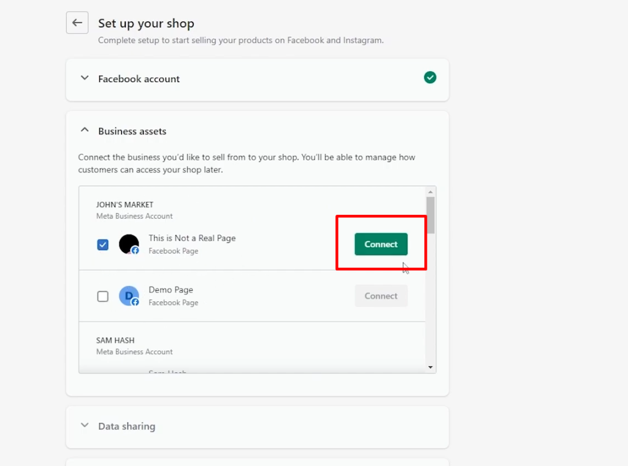Uncheck the This is Not a Real Page checkbox
Screen dimensions: 628x466
click(x=103, y=244)
